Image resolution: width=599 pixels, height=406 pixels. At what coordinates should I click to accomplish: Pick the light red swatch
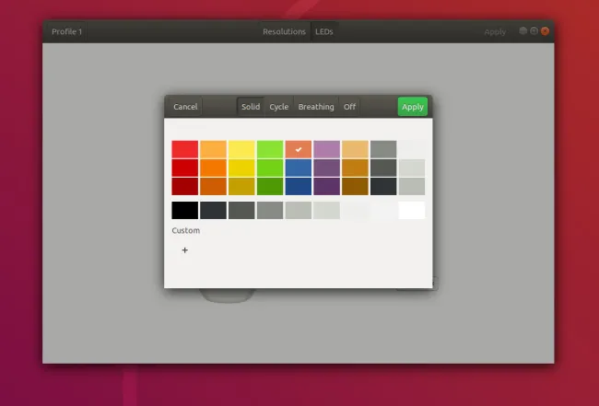coord(185,149)
